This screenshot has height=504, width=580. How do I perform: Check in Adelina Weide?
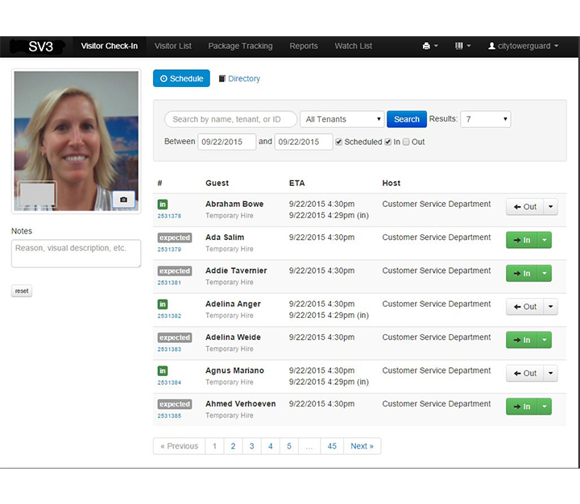point(522,340)
